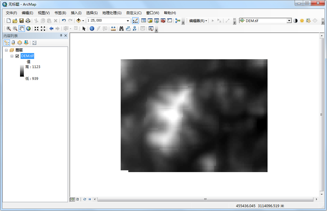Click the Fixed Zoom Out icon
The height and width of the screenshot is (211, 327).
click(43, 28)
